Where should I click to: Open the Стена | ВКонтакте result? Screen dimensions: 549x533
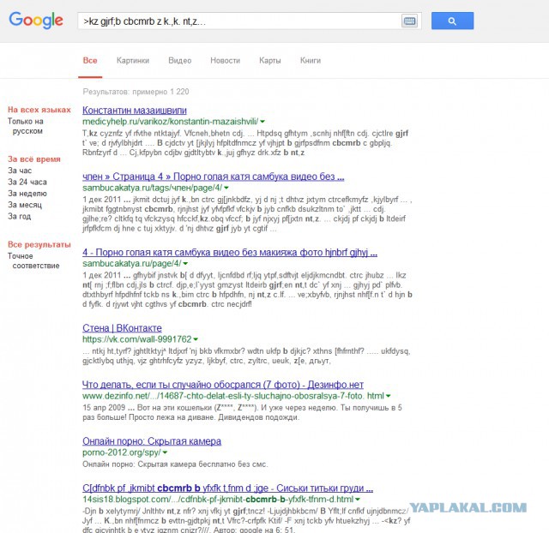pos(122,328)
